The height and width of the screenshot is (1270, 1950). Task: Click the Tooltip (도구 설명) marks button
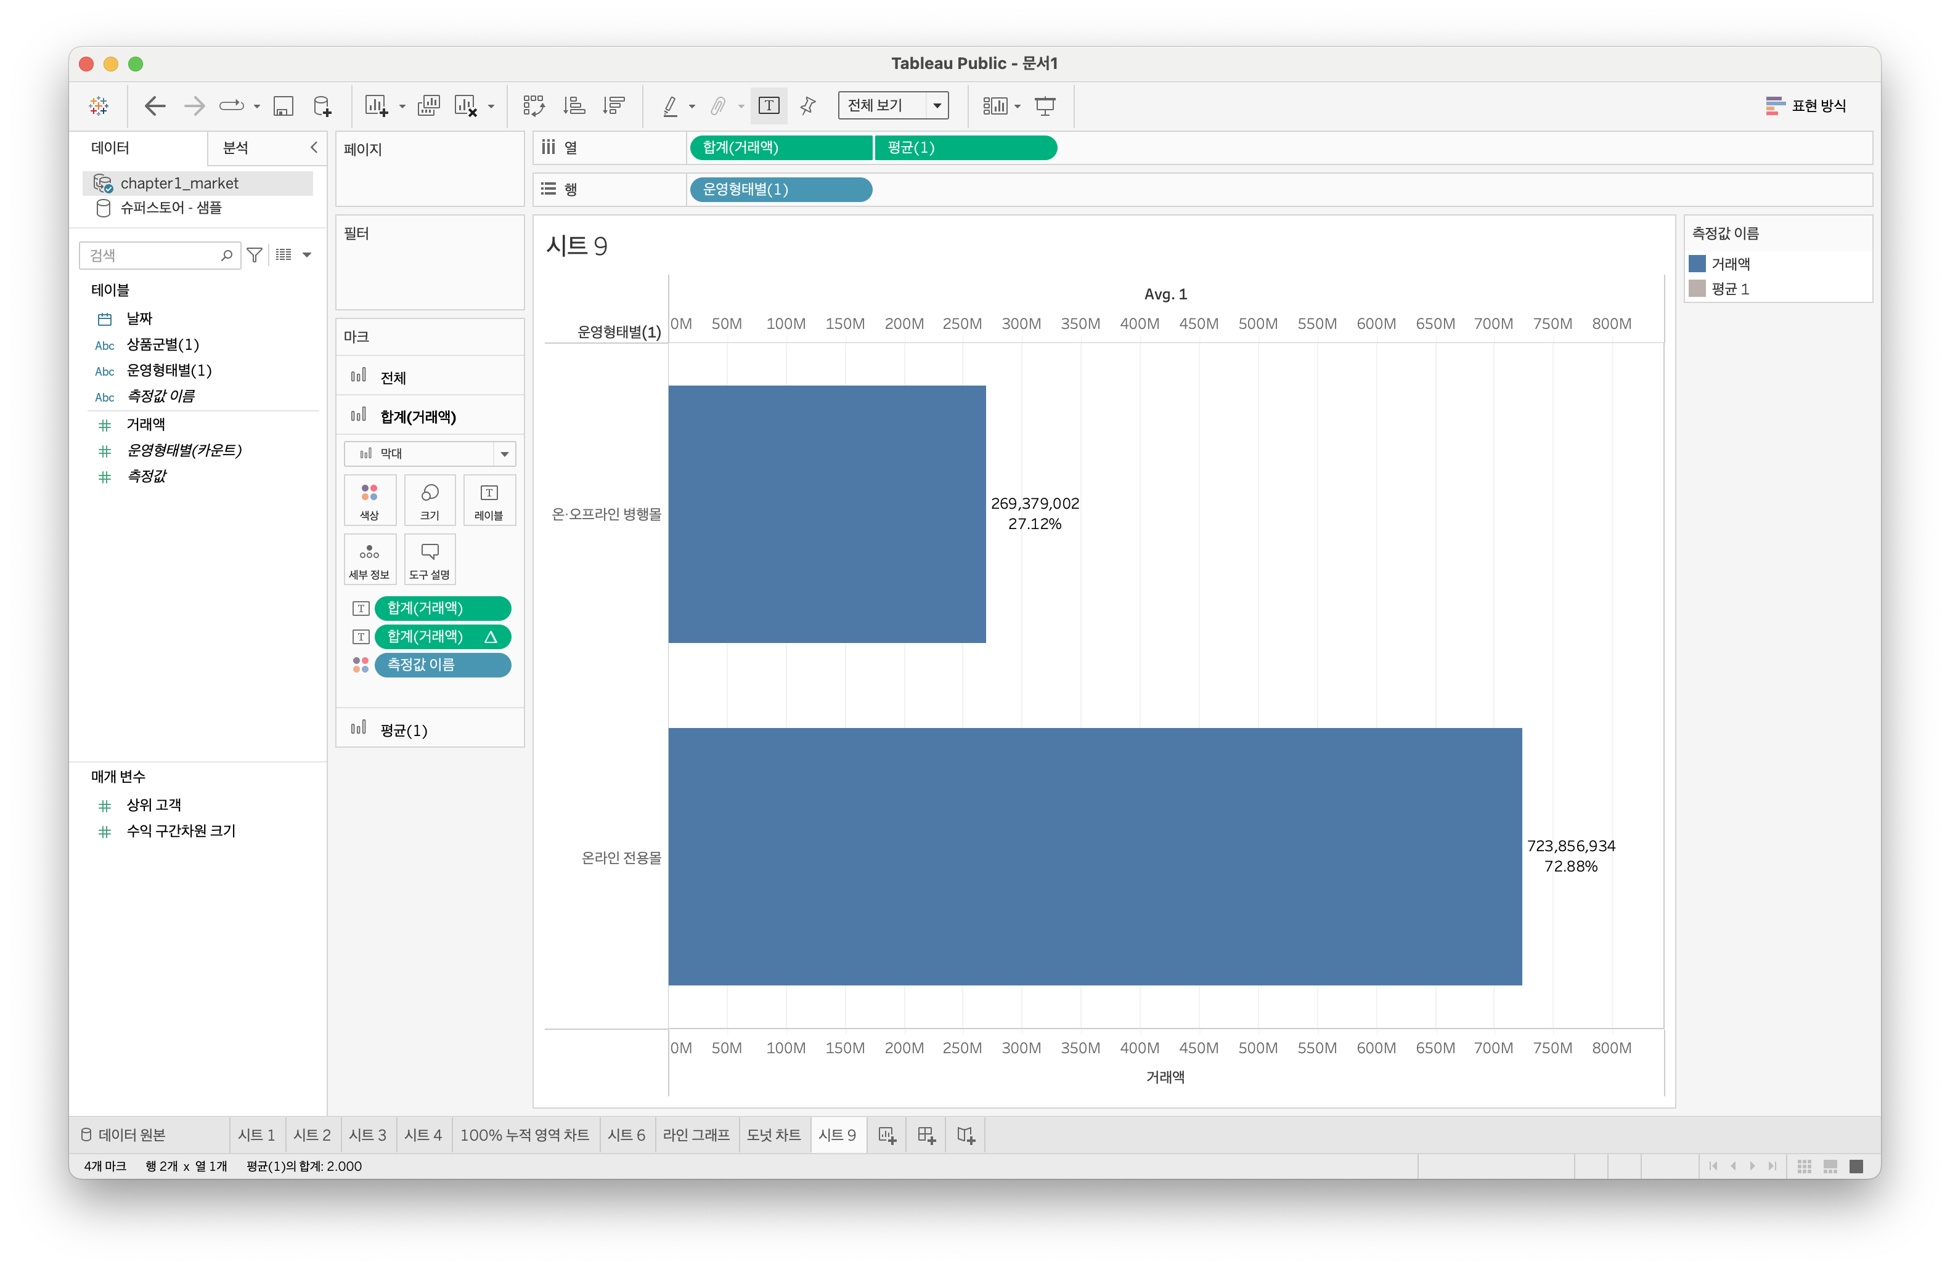[x=430, y=559]
